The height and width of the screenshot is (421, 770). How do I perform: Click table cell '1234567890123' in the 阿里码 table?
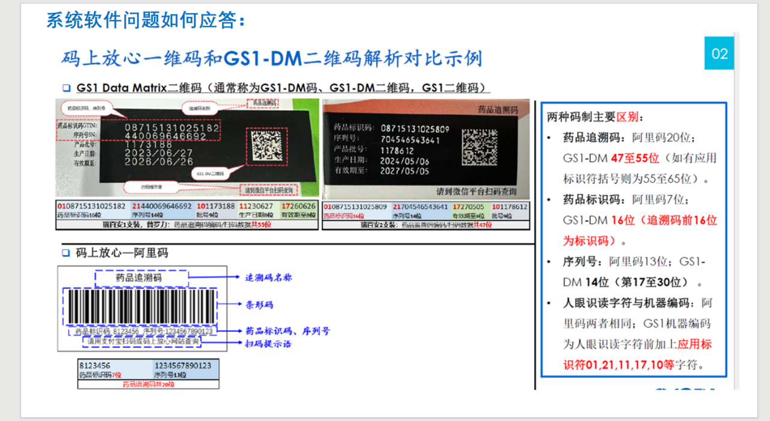183,366
